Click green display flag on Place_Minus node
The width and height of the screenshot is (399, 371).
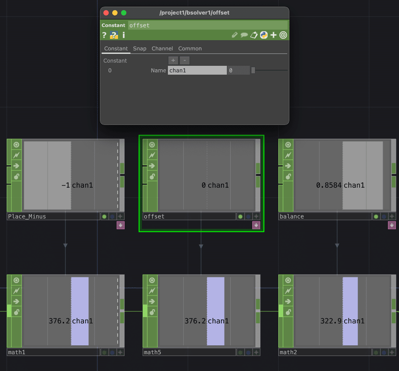104,217
